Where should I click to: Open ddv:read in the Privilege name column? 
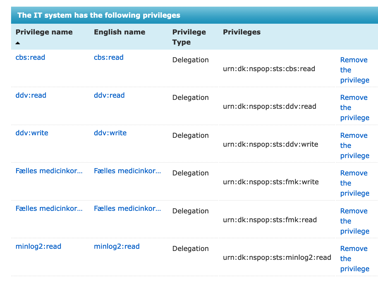coord(31,95)
